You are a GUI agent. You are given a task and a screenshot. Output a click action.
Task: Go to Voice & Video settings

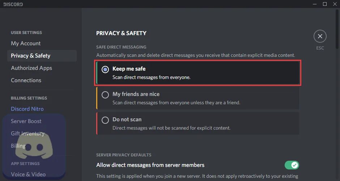coord(28,174)
